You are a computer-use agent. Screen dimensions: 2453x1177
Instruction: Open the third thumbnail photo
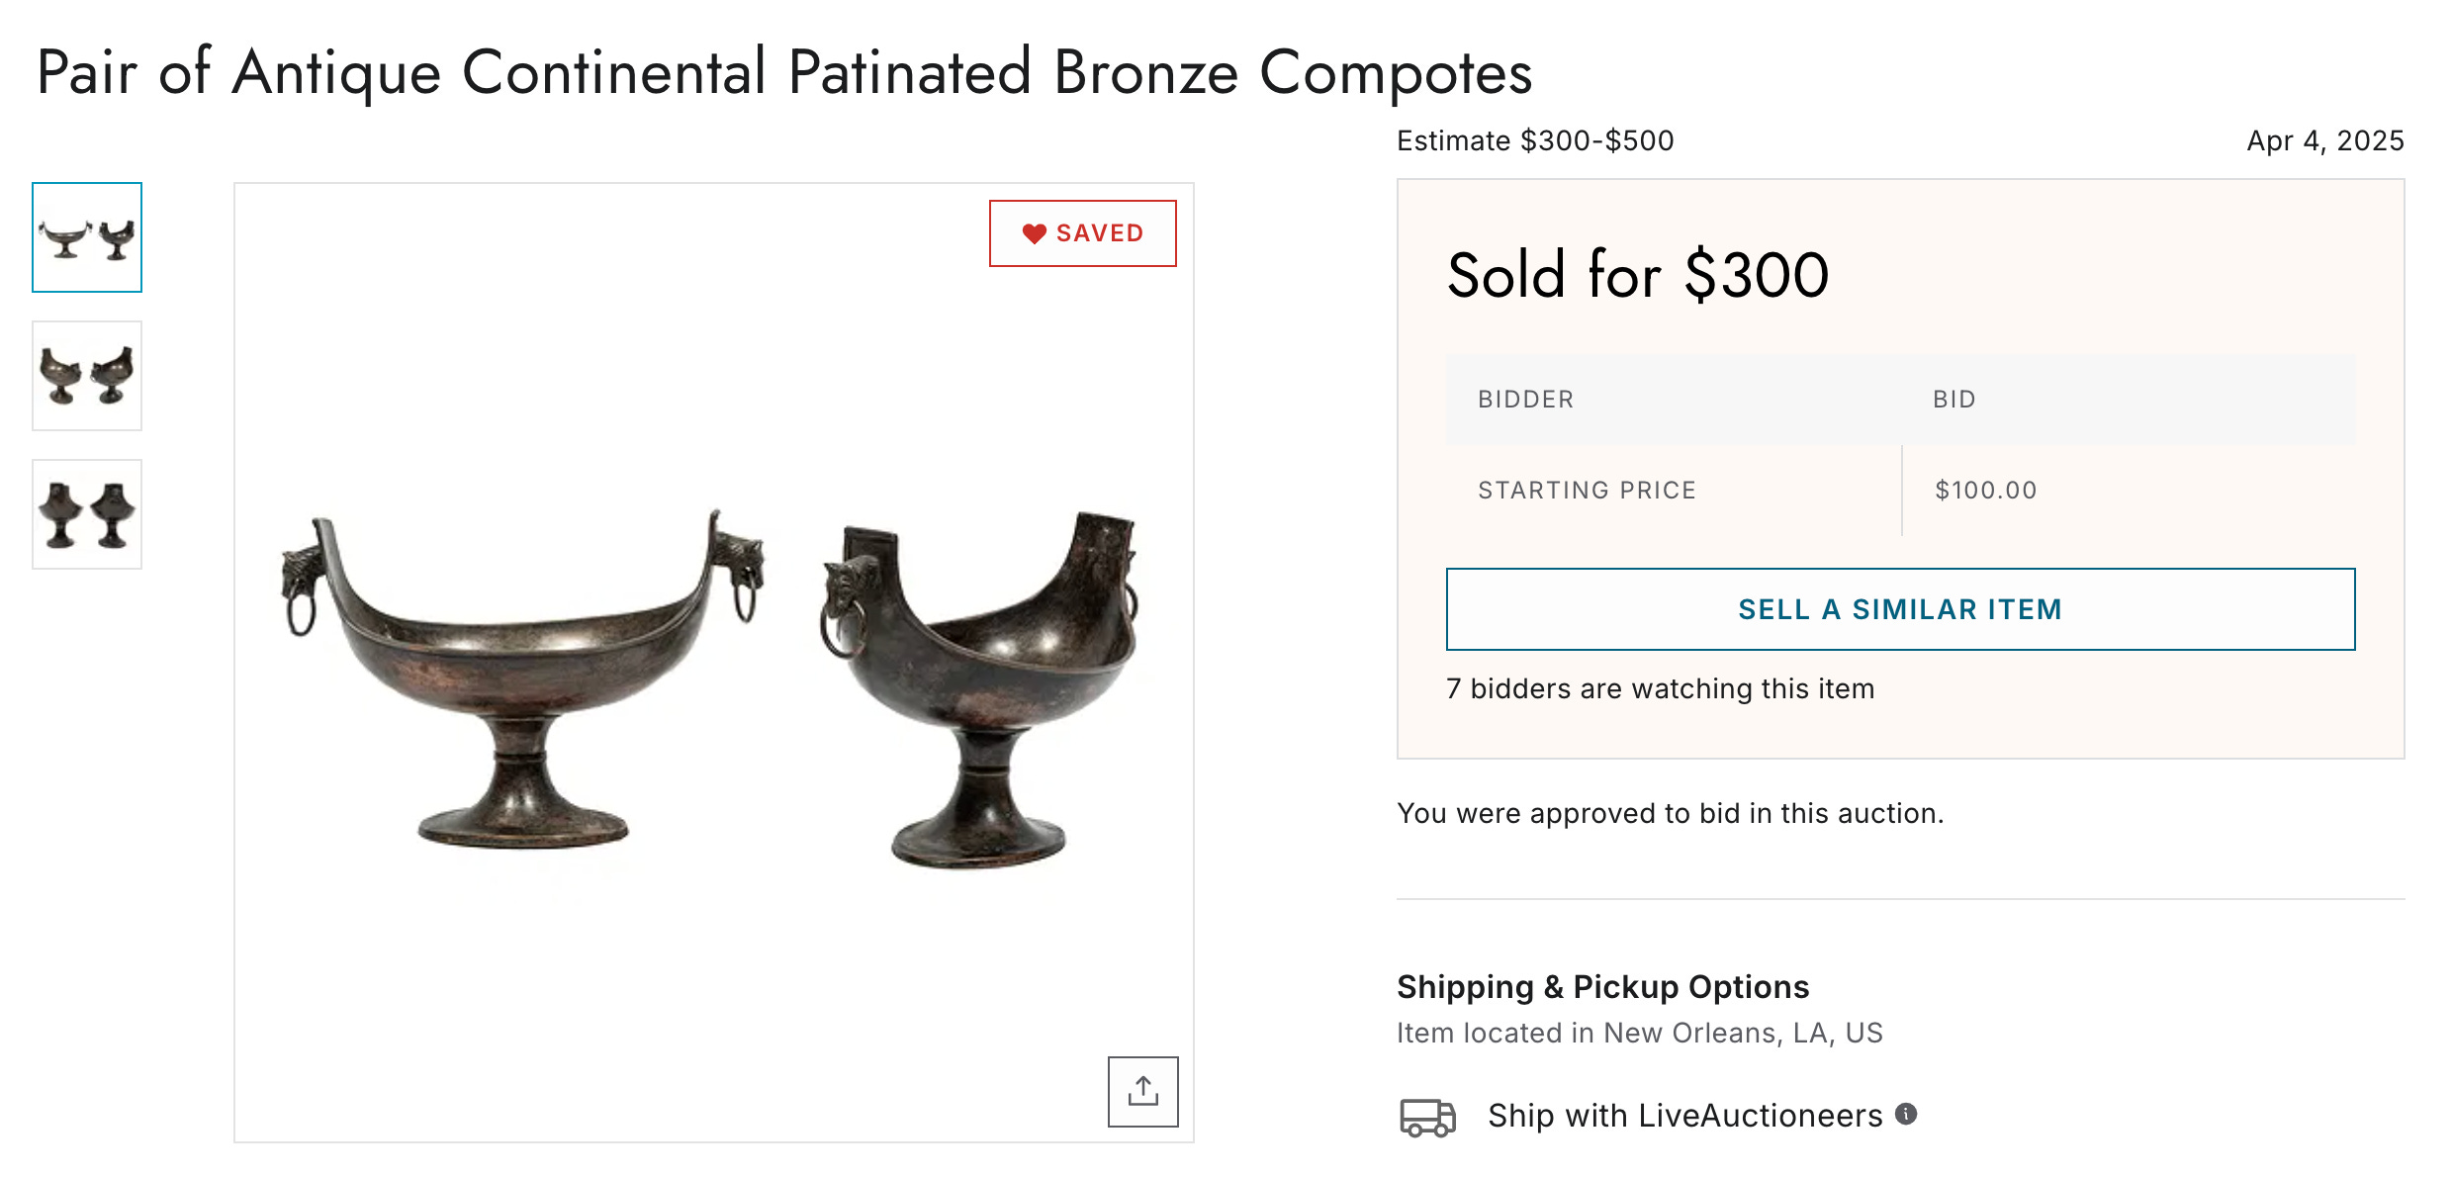(x=87, y=514)
